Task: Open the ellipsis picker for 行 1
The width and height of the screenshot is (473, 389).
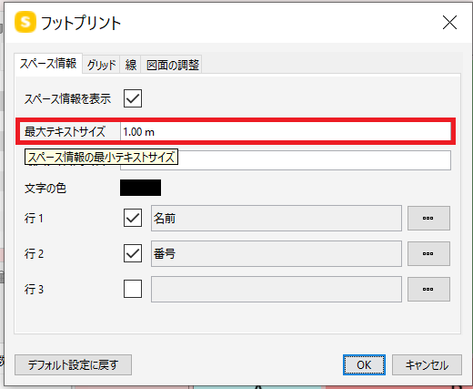Action: coord(428,218)
